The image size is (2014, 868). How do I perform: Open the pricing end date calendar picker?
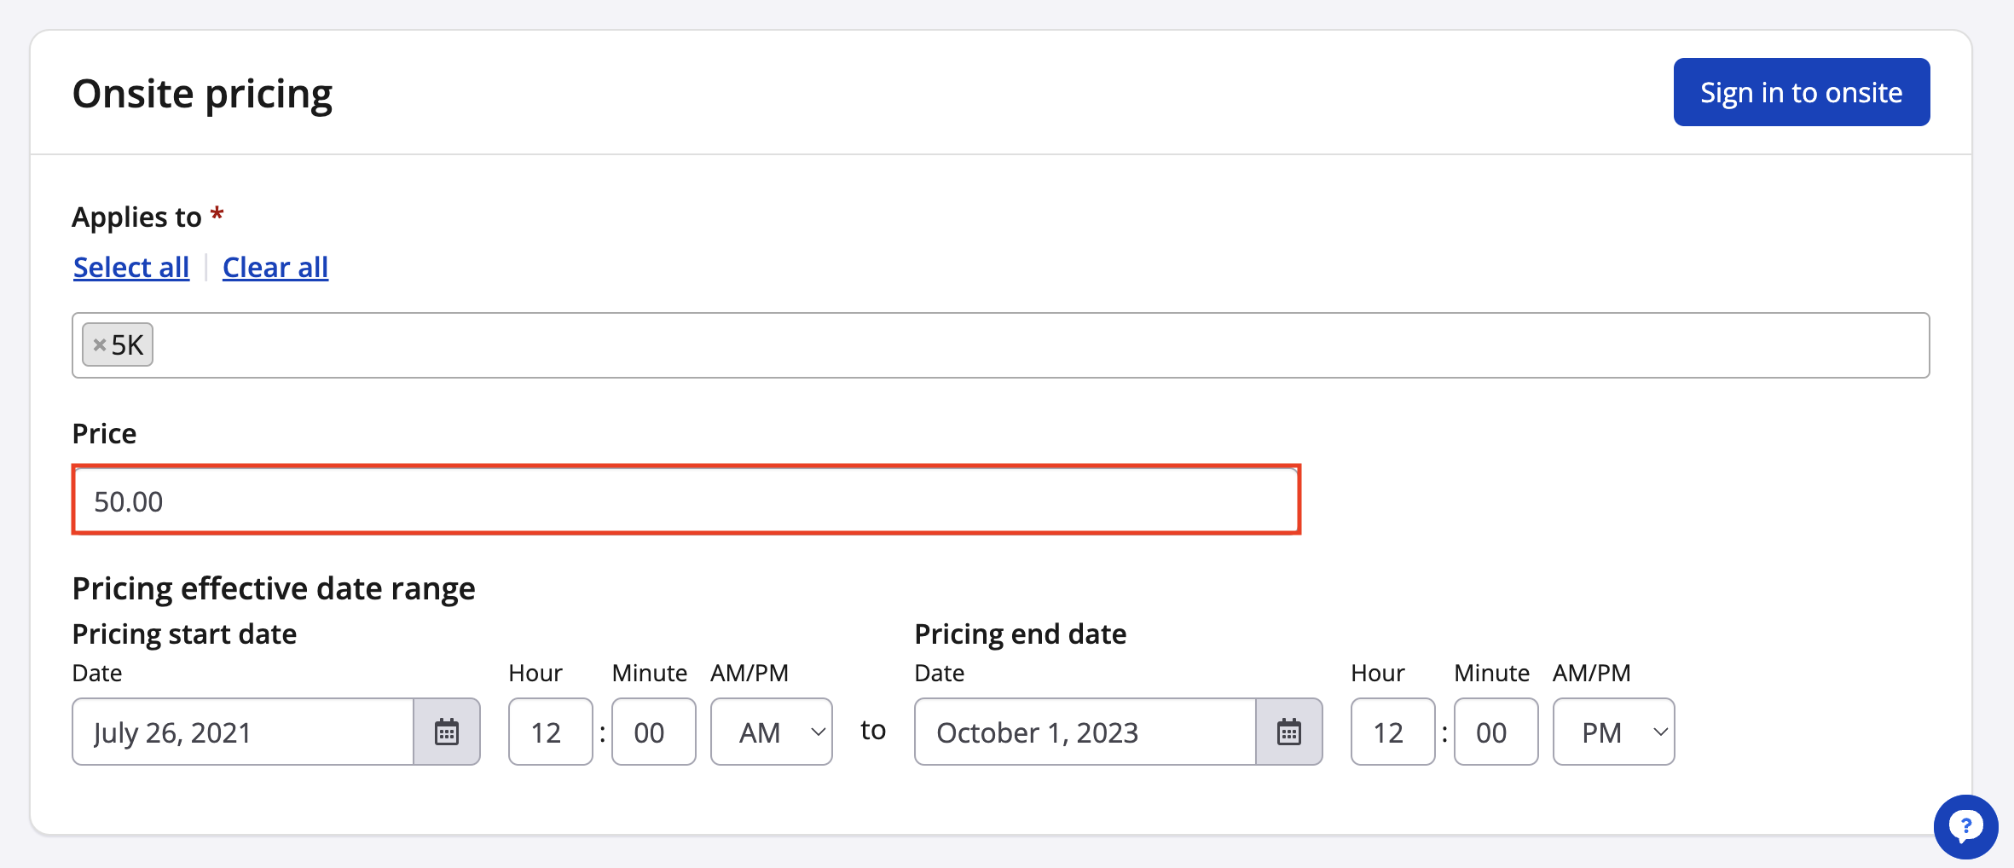[x=1288, y=732]
